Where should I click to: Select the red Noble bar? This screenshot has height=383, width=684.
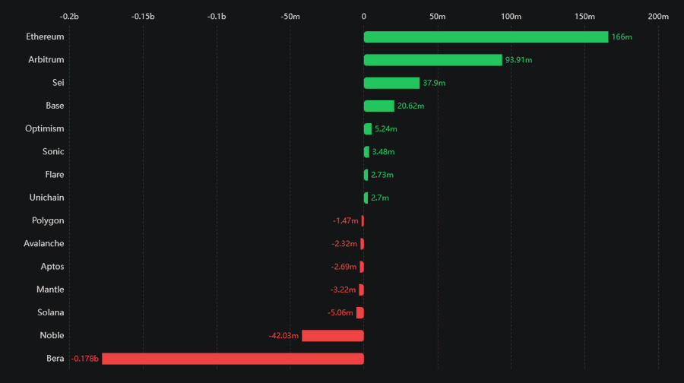pyautogui.click(x=333, y=336)
